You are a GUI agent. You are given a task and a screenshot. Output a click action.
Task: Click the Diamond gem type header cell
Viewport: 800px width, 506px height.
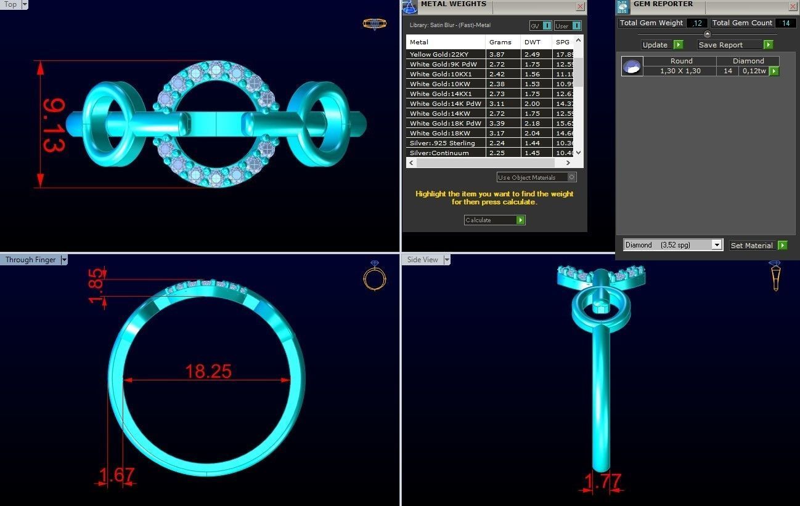tap(748, 61)
